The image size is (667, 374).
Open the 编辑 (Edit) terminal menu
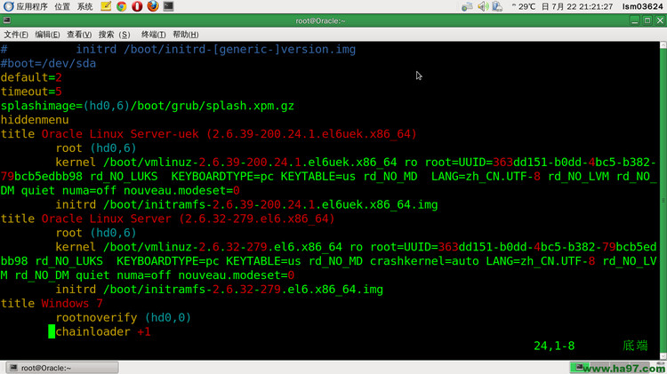47,35
